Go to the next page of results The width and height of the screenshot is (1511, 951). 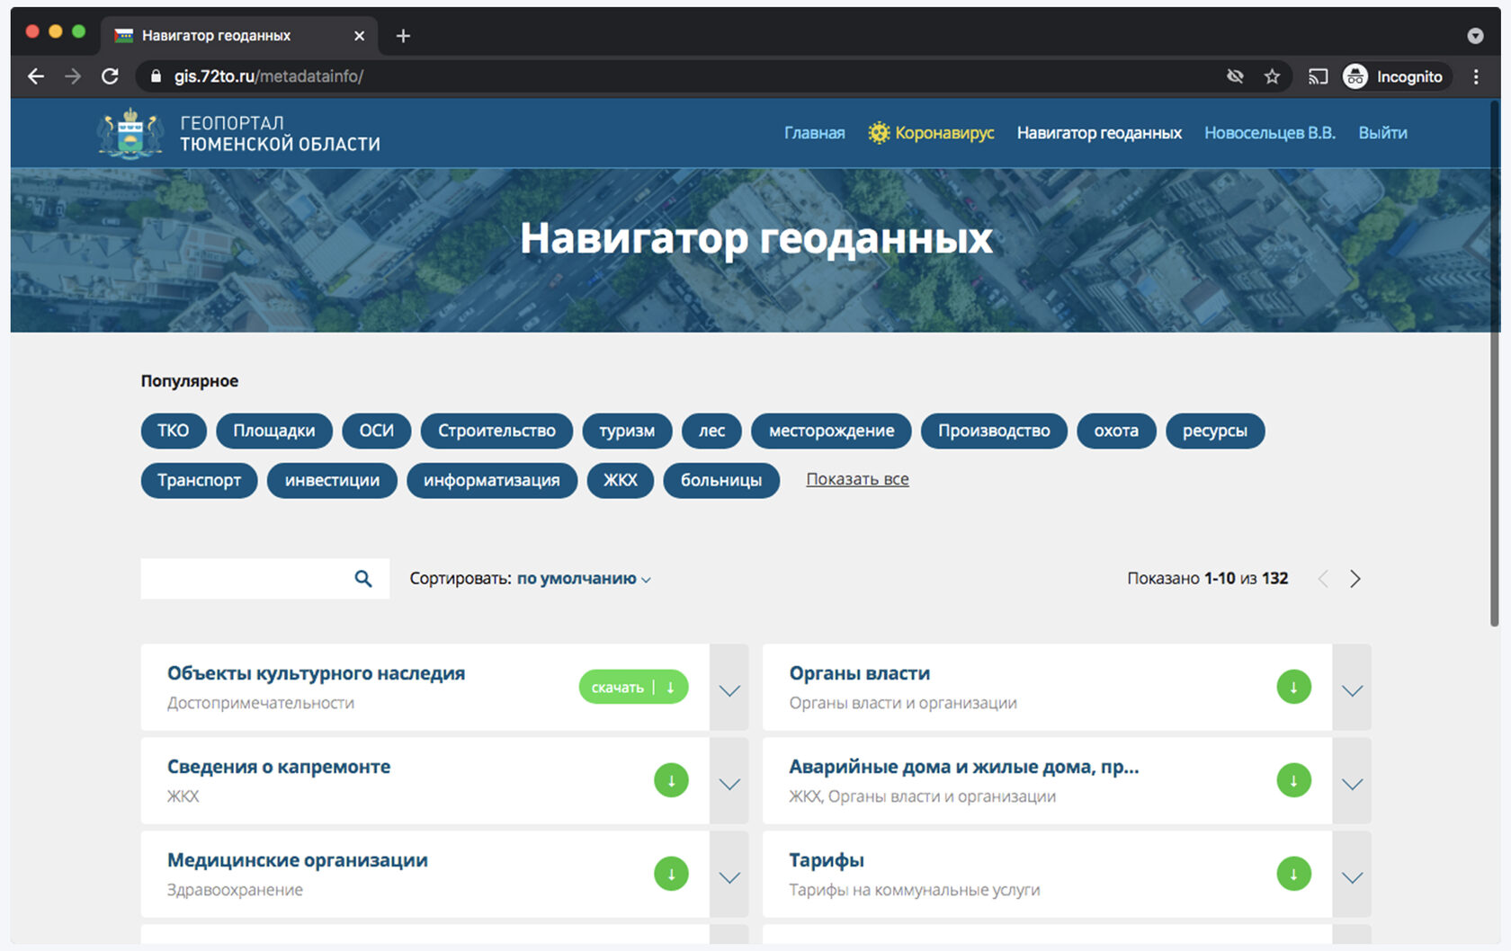pos(1355,579)
